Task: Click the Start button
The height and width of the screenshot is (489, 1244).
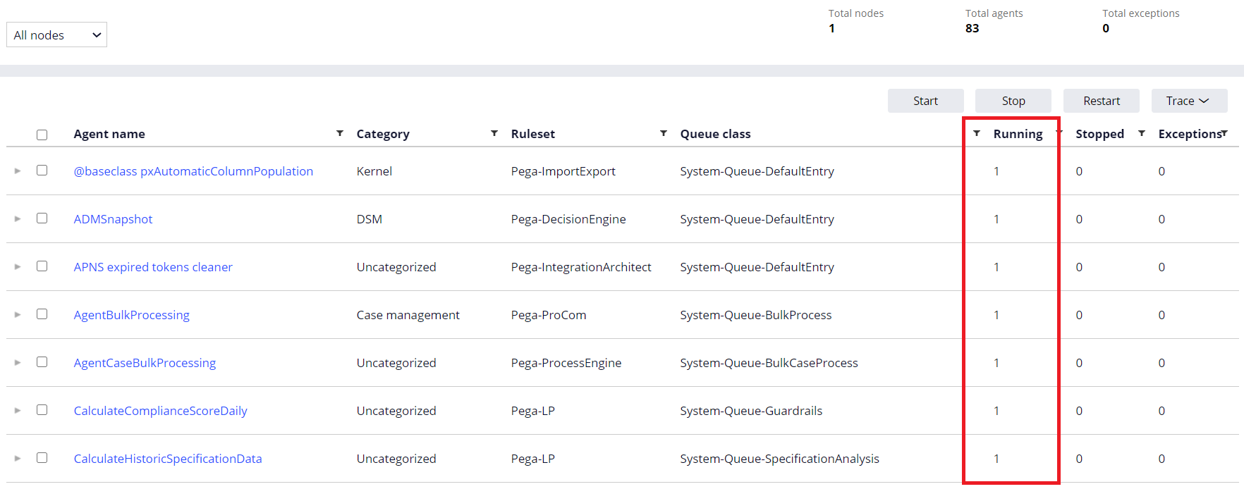Action: pyautogui.click(x=925, y=101)
